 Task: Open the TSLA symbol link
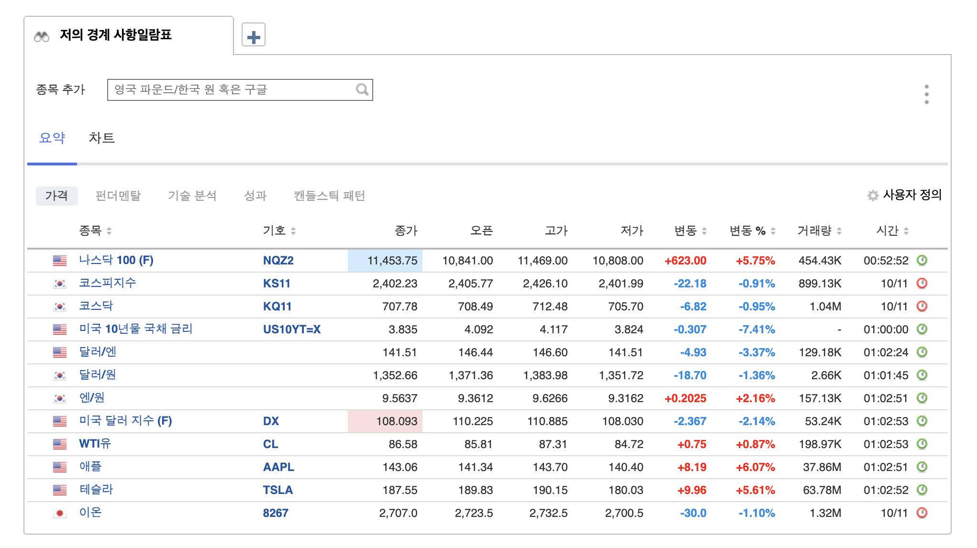click(278, 490)
